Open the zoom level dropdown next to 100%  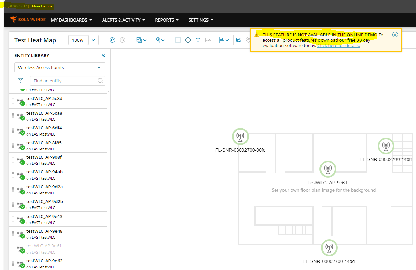(x=93, y=40)
